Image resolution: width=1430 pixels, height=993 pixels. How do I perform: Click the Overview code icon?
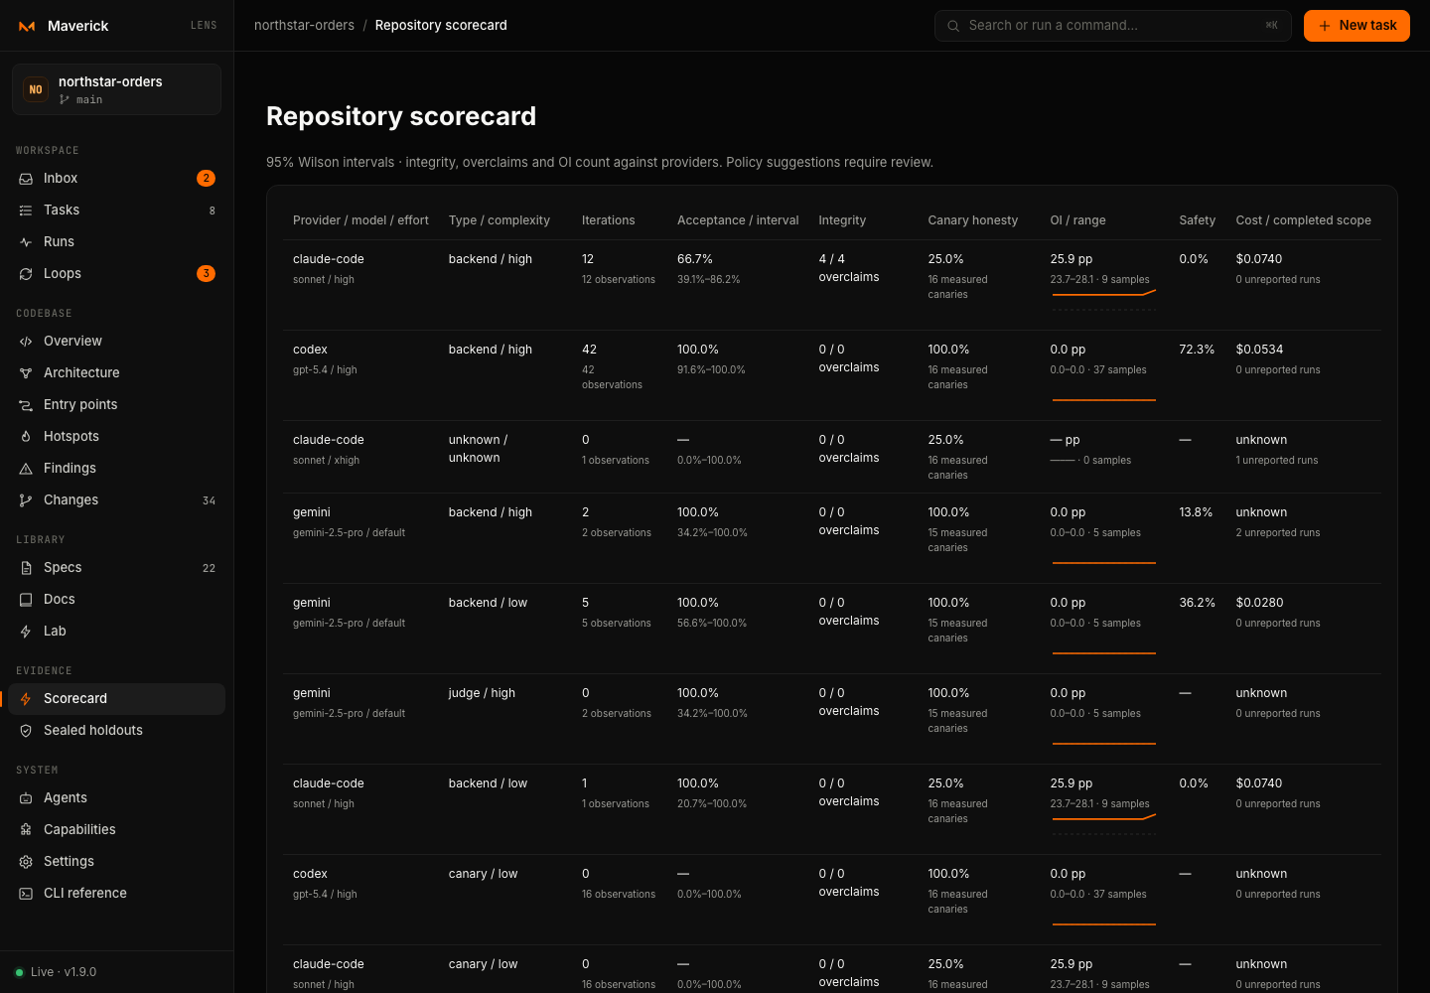pyautogui.click(x=26, y=342)
